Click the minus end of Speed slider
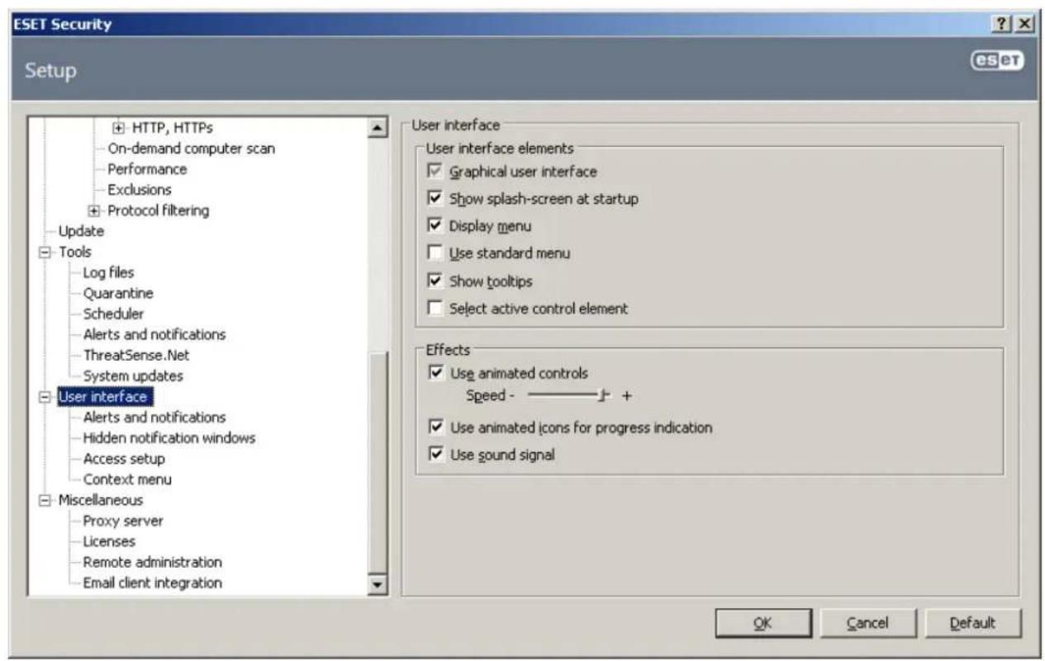Viewport: 1045px width, 661px height. [513, 395]
